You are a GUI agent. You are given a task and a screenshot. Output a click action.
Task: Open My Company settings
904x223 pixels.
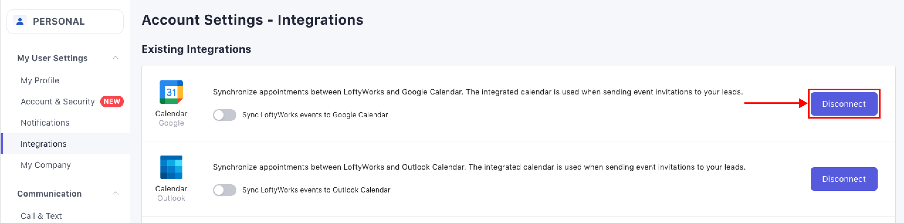[46, 165]
